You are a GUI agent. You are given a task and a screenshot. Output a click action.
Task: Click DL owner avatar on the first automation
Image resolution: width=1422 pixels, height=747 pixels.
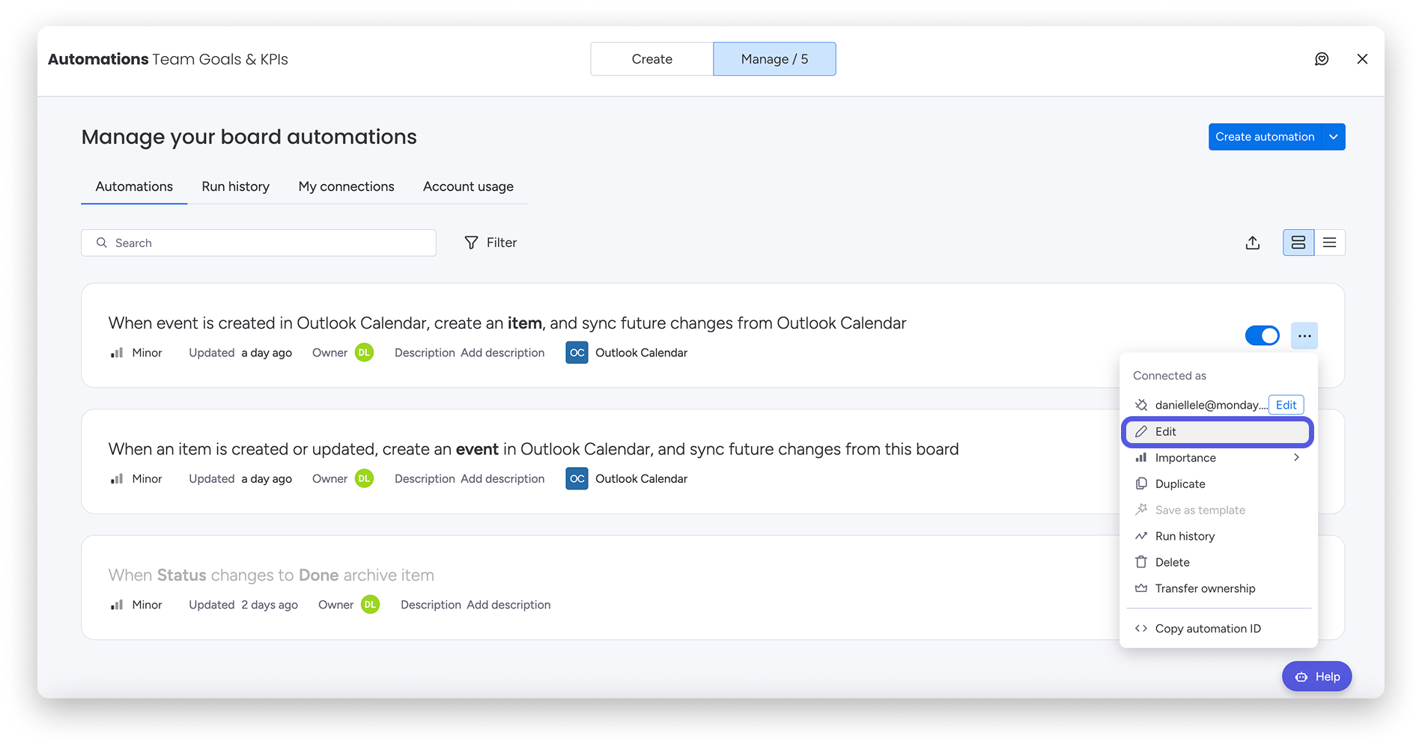(364, 353)
